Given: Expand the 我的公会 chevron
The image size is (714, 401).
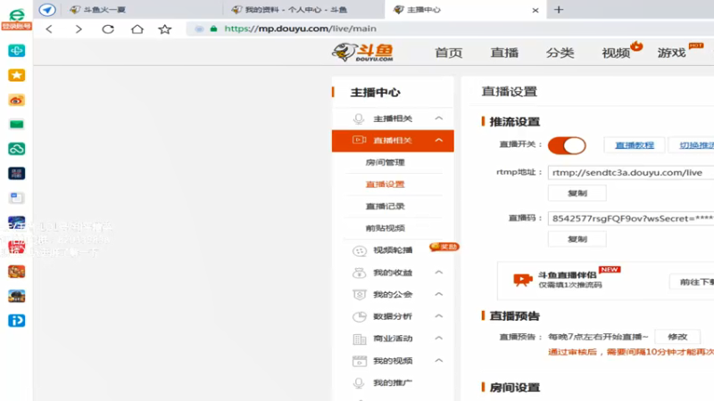Looking at the screenshot, I should coord(438,294).
